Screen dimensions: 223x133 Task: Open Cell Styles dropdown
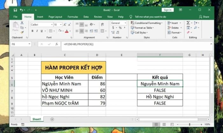click(x=139, y=33)
